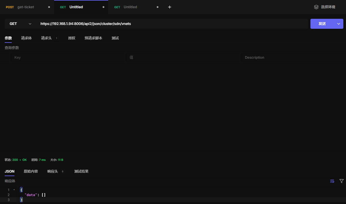The width and height of the screenshot is (346, 204).
Task: Open the 预请求脚本 tab
Action: click(x=93, y=38)
